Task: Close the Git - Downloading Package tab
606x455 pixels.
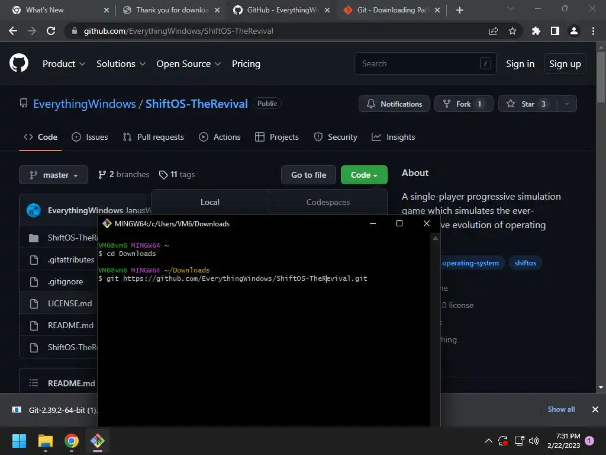Action: pyautogui.click(x=437, y=10)
